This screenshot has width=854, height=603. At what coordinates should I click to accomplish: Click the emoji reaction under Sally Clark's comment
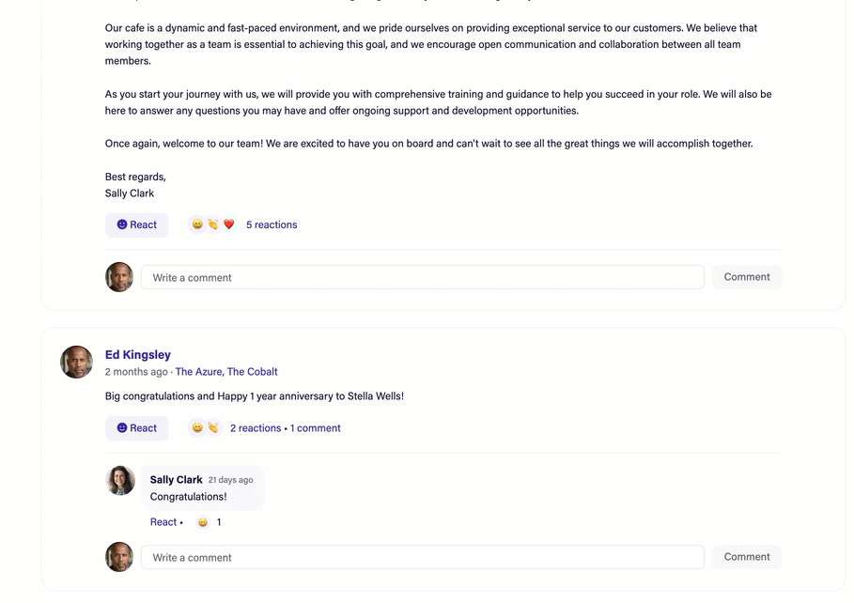click(x=203, y=523)
